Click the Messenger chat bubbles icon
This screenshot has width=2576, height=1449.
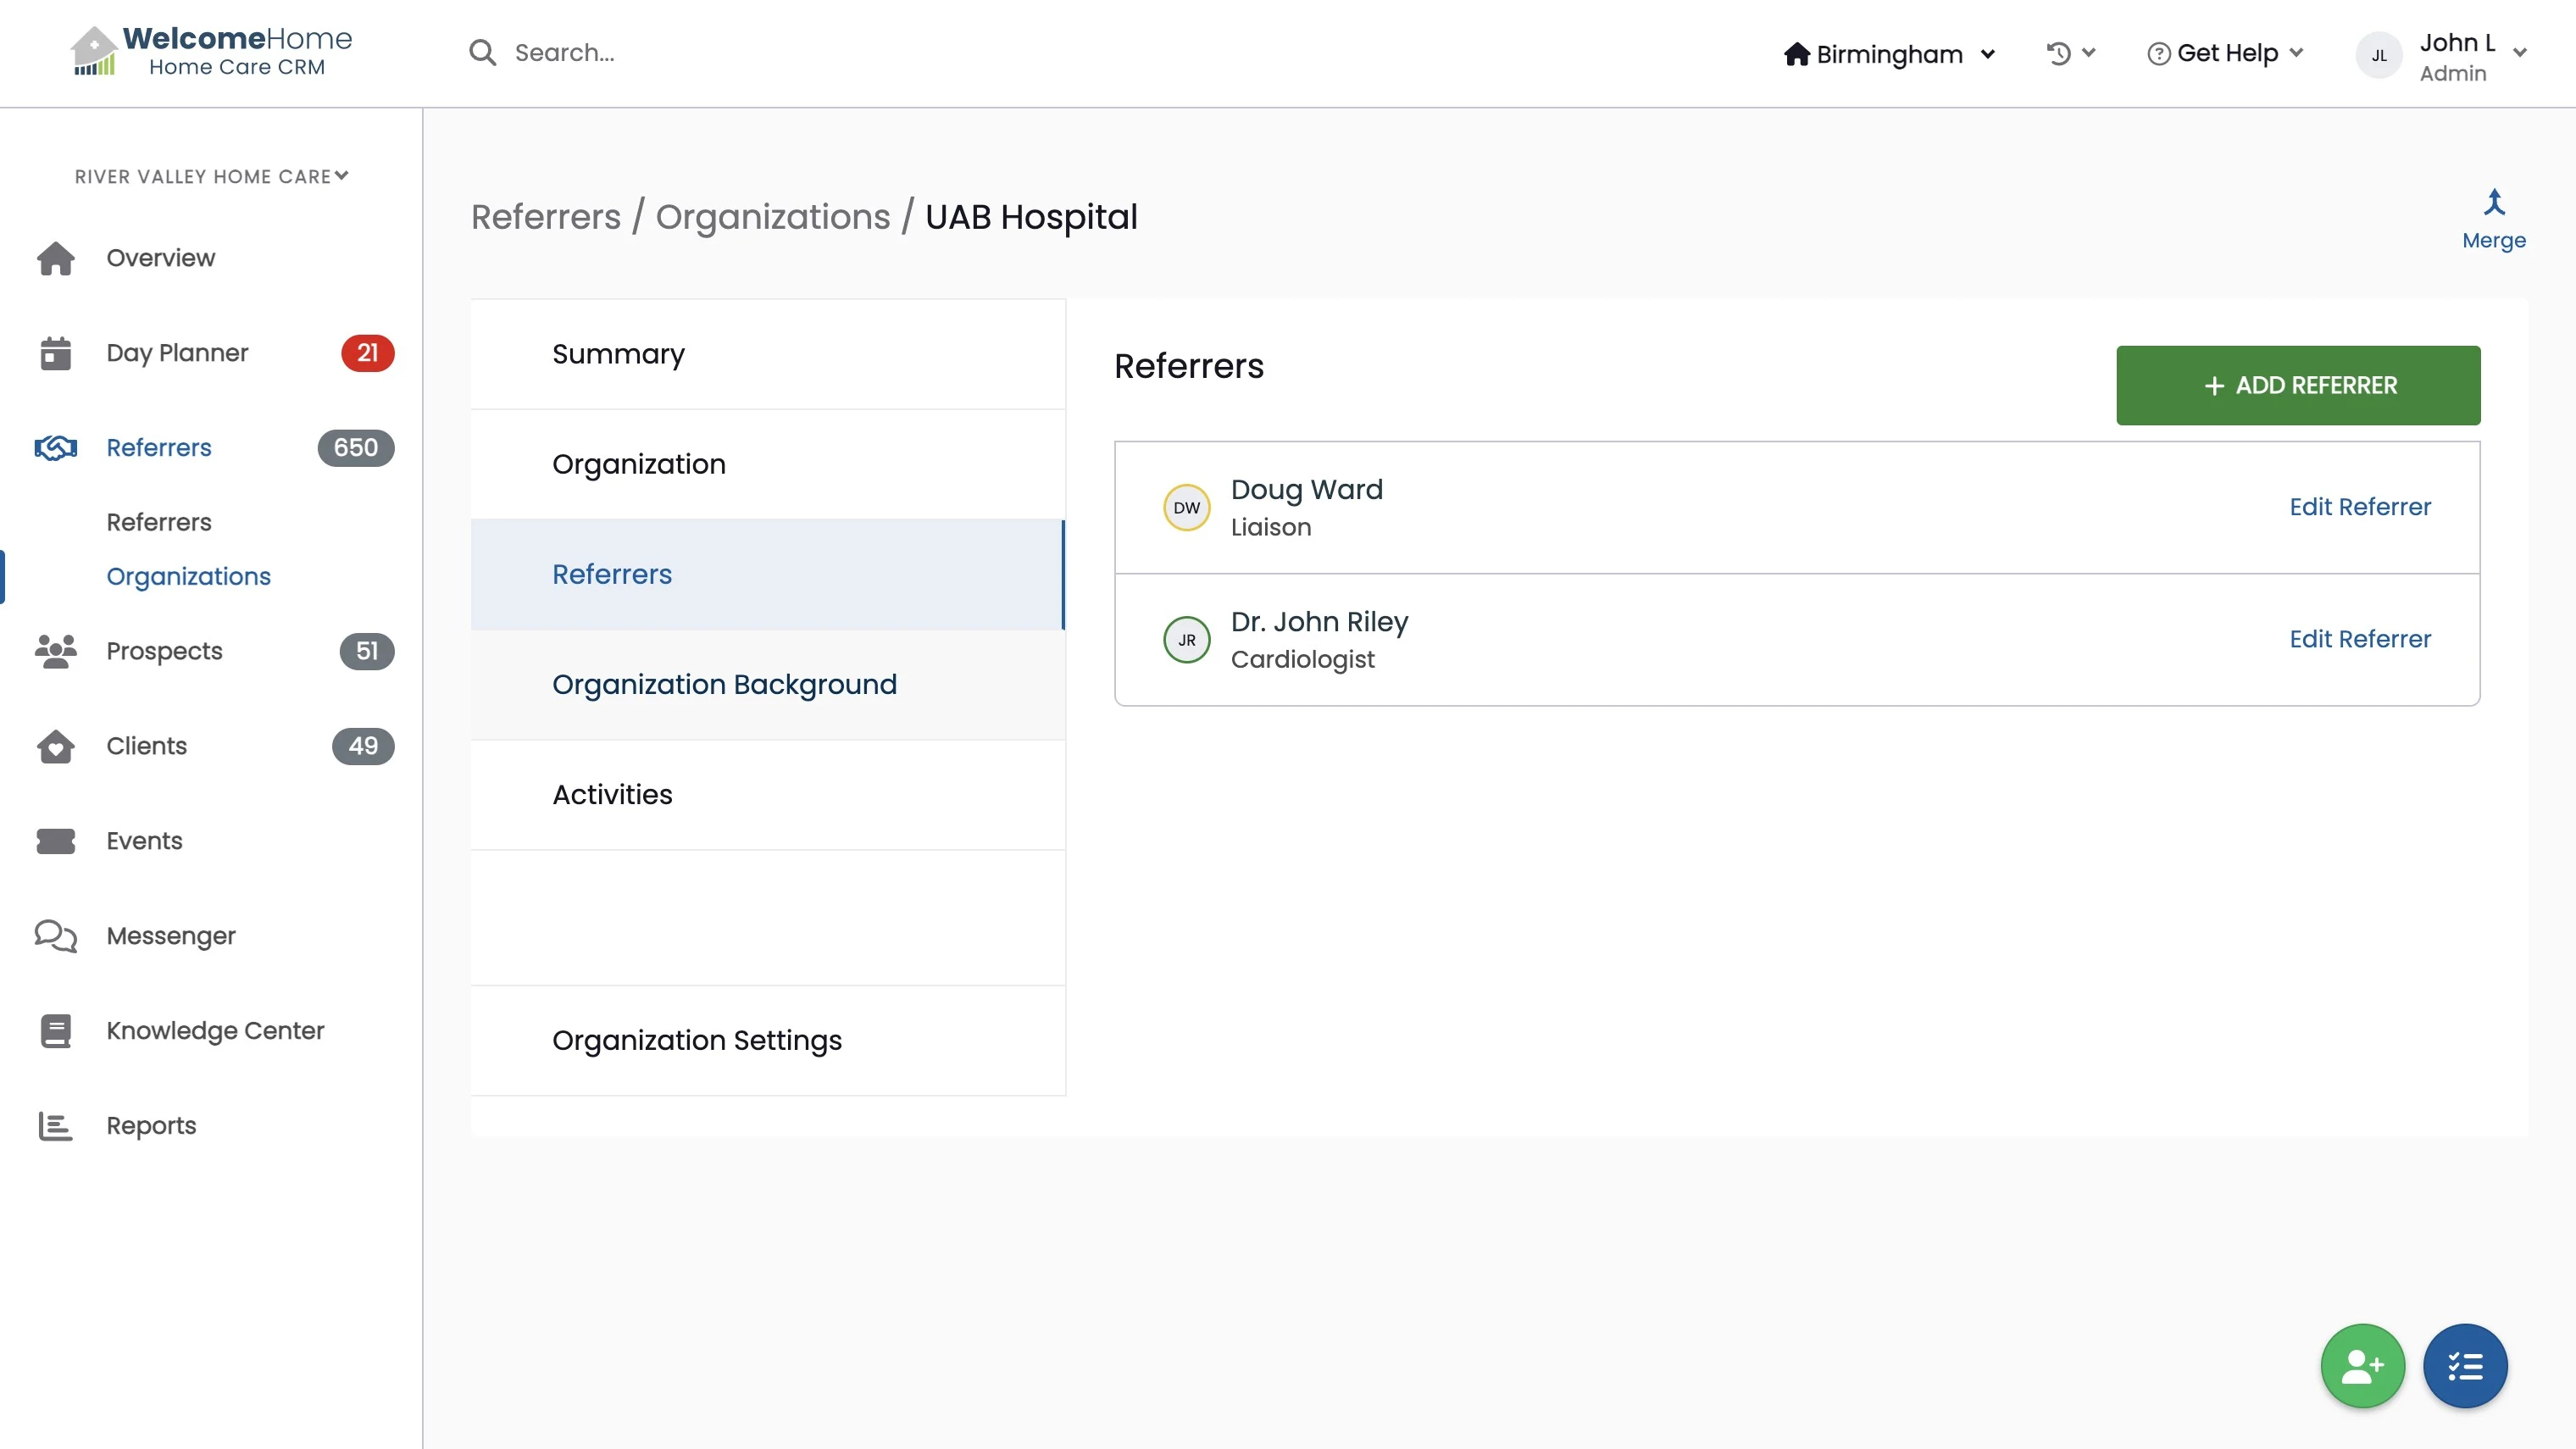pos(55,936)
